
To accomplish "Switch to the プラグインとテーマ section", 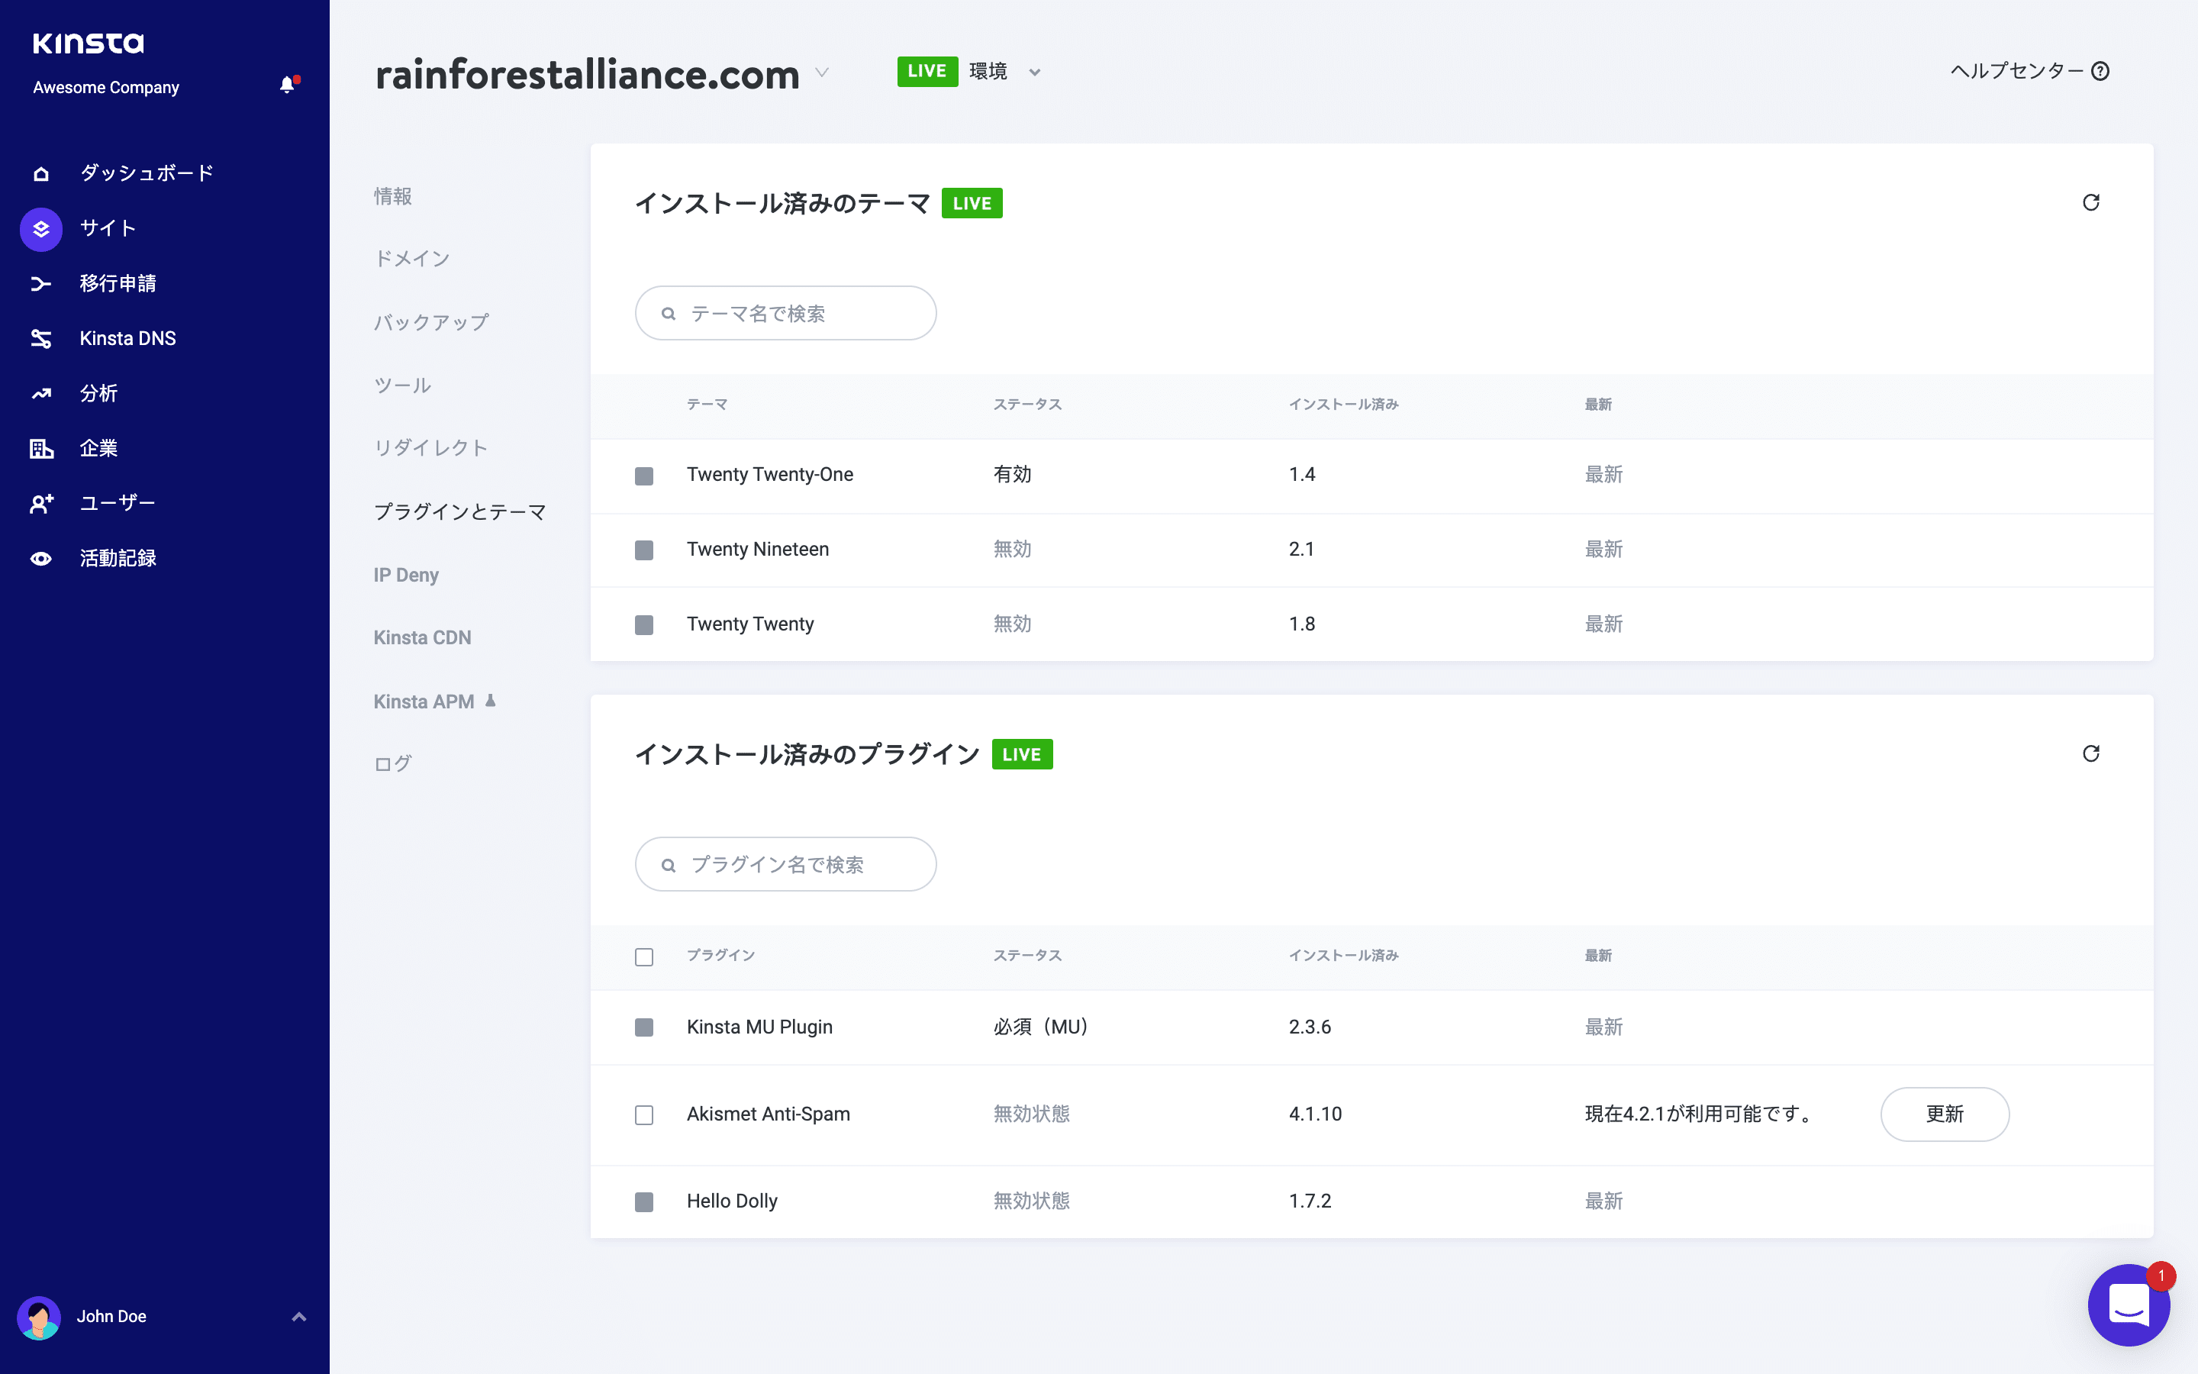I will pos(459,511).
